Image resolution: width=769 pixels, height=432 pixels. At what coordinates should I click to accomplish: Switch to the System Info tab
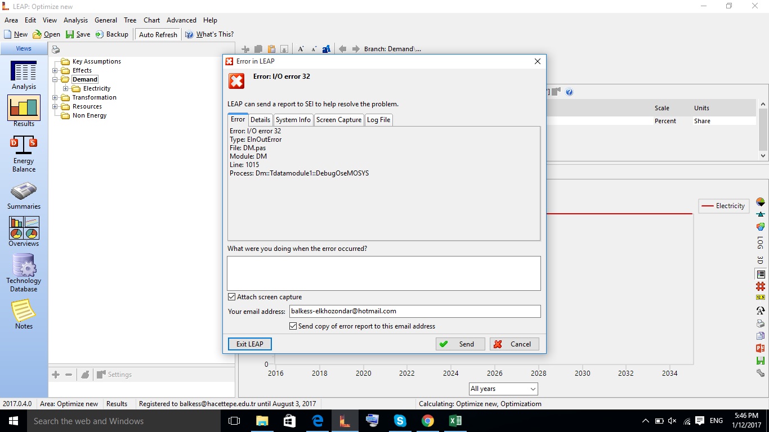click(293, 120)
